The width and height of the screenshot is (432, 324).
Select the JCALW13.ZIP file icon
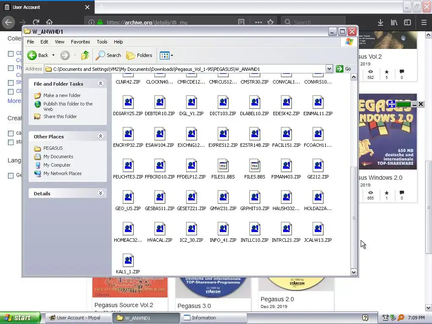[x=318, y=229]
